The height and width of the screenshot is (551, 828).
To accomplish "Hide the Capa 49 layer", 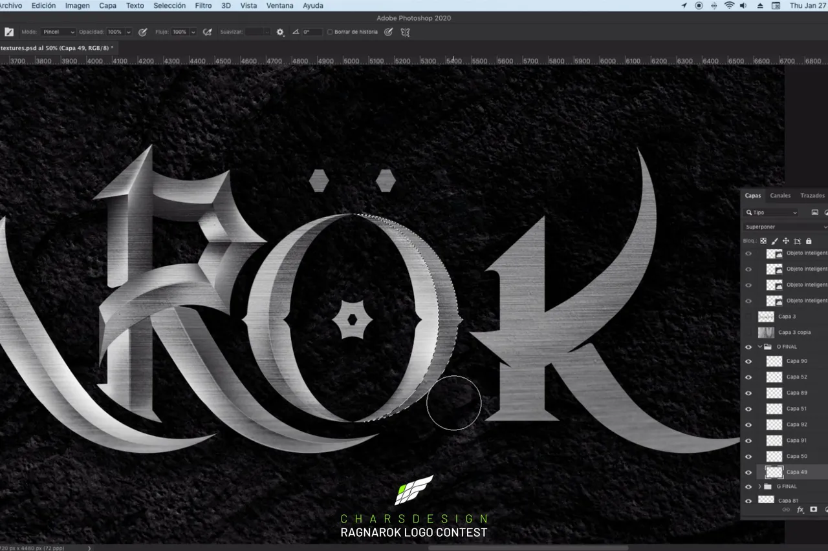I will [748, 472].
